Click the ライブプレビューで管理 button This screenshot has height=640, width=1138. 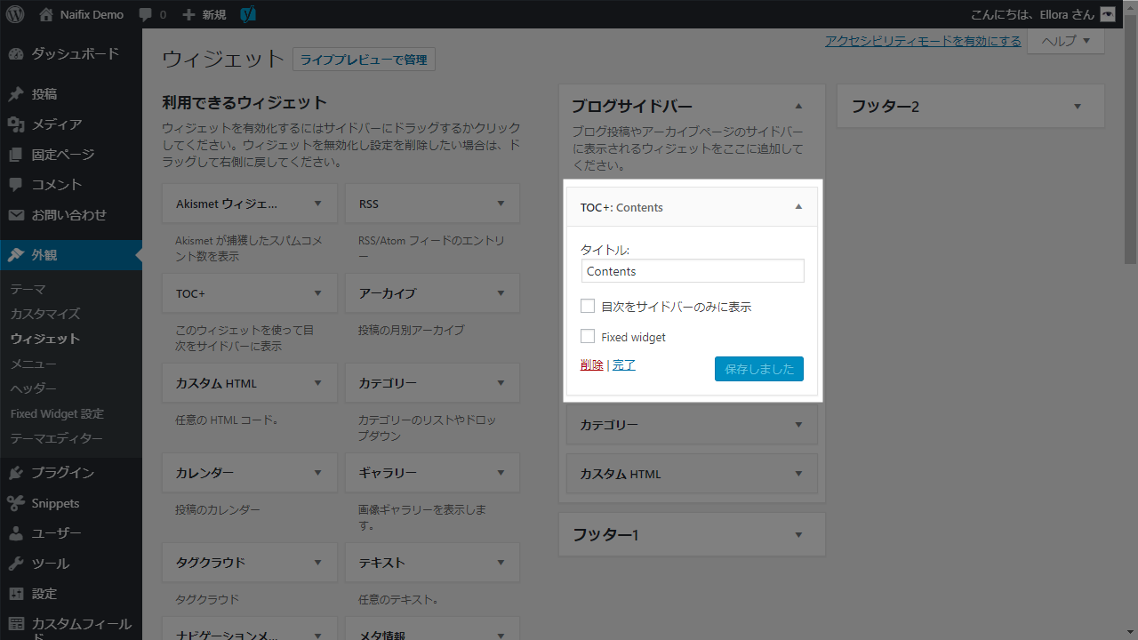coord(364,60)
